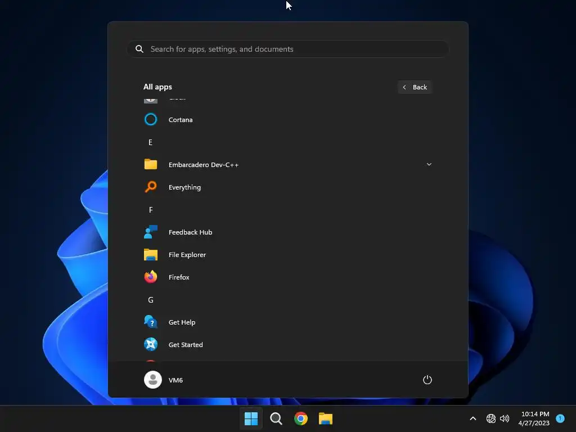Open the power options button
This screenshot has width=576, height=432.
(427, 380)
